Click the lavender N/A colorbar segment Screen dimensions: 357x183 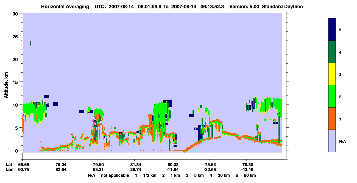tap(332, 141)
